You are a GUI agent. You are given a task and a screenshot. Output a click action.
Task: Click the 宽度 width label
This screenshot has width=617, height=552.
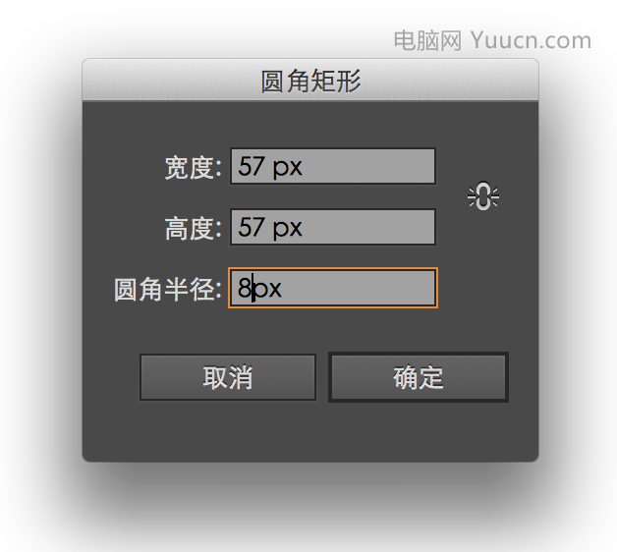coord(193,168)
